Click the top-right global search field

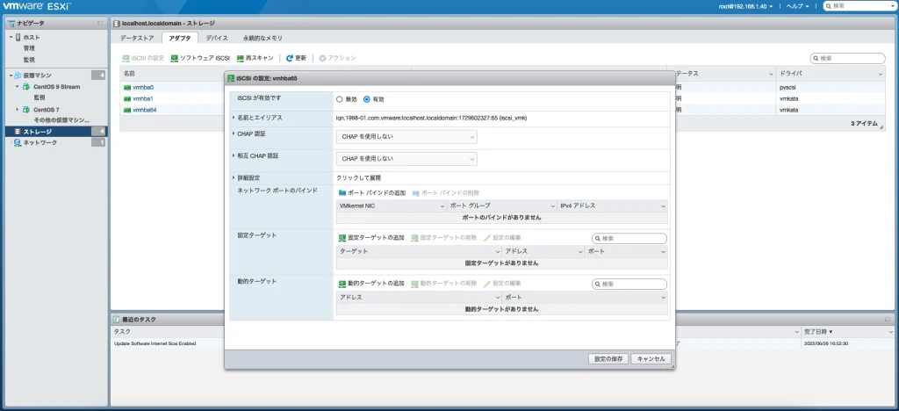tap(859, 6)
